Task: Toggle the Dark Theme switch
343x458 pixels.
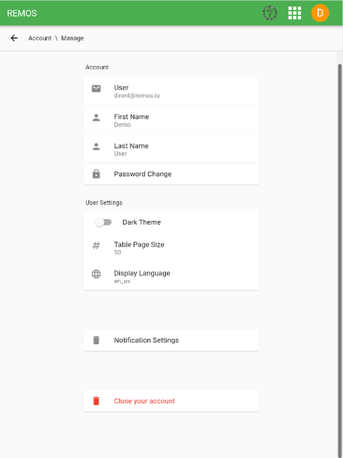Action: (x=103, y=222)
